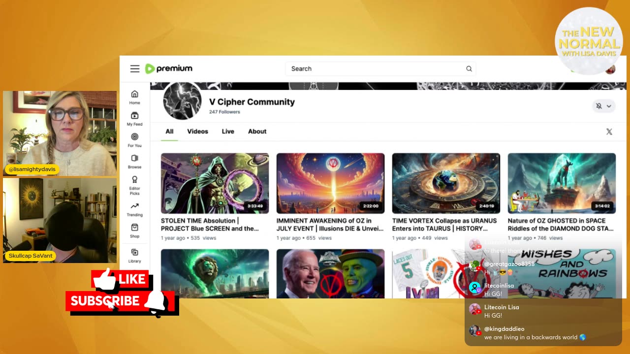The height and width of the screenshot is (354, 630).
Task: Open My Feed in the sidebar
Action: point(135,118)
